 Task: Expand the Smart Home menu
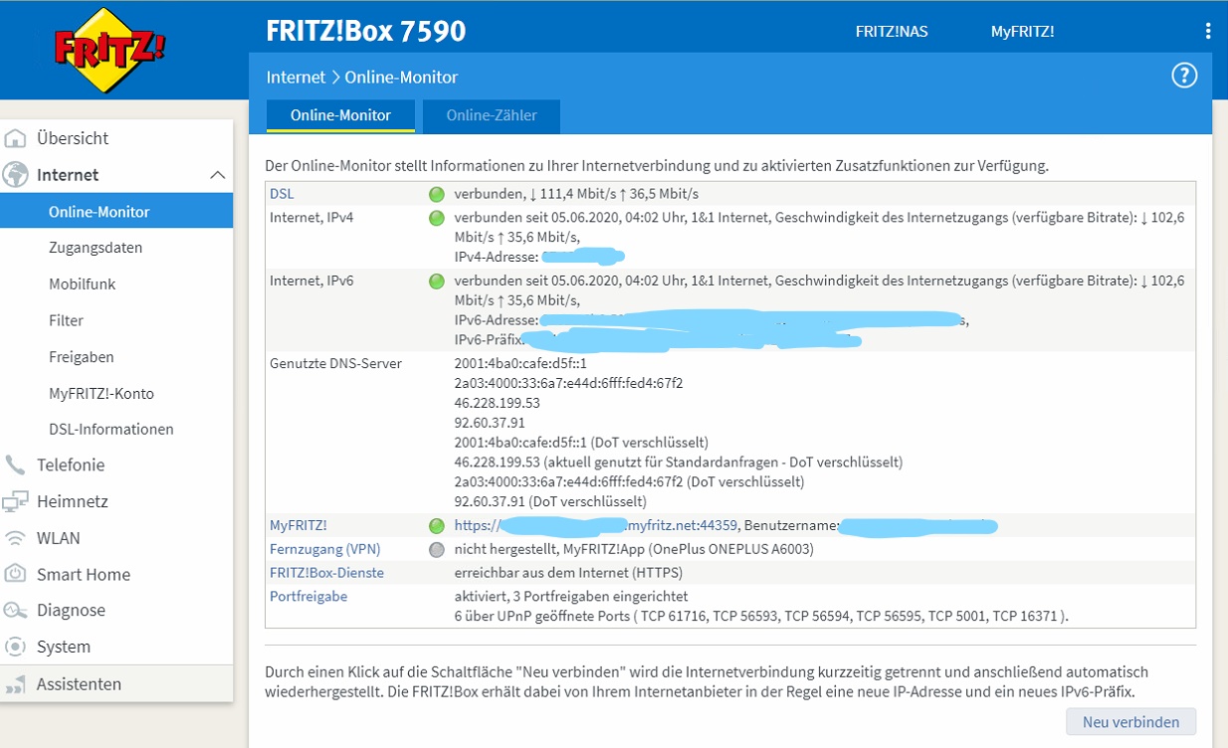pos(84,574)
